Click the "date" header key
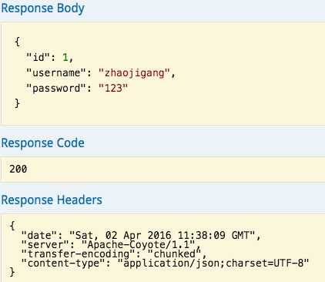This screenshot has width=325, height=282. (x=39, y=235)
